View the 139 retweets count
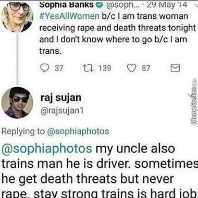Image resolution: width=198 pixels, height=198 pixels. pyautogui.click(x=105, y=68)
